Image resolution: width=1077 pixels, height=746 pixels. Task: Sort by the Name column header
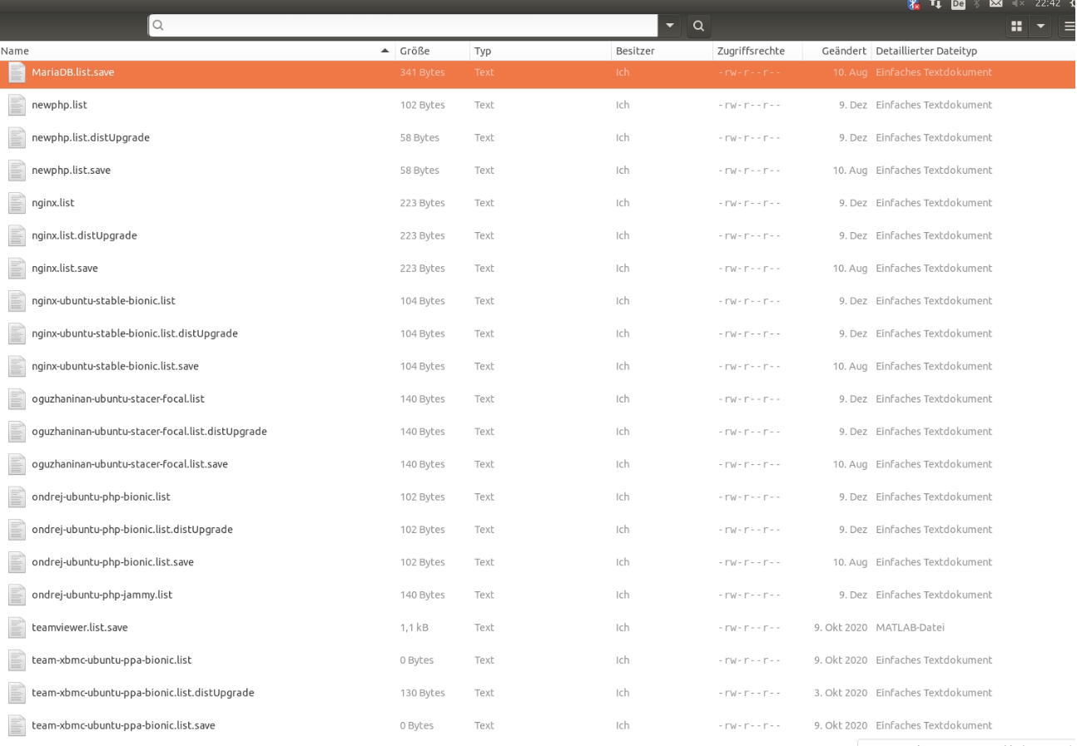(x=197, y=51)
